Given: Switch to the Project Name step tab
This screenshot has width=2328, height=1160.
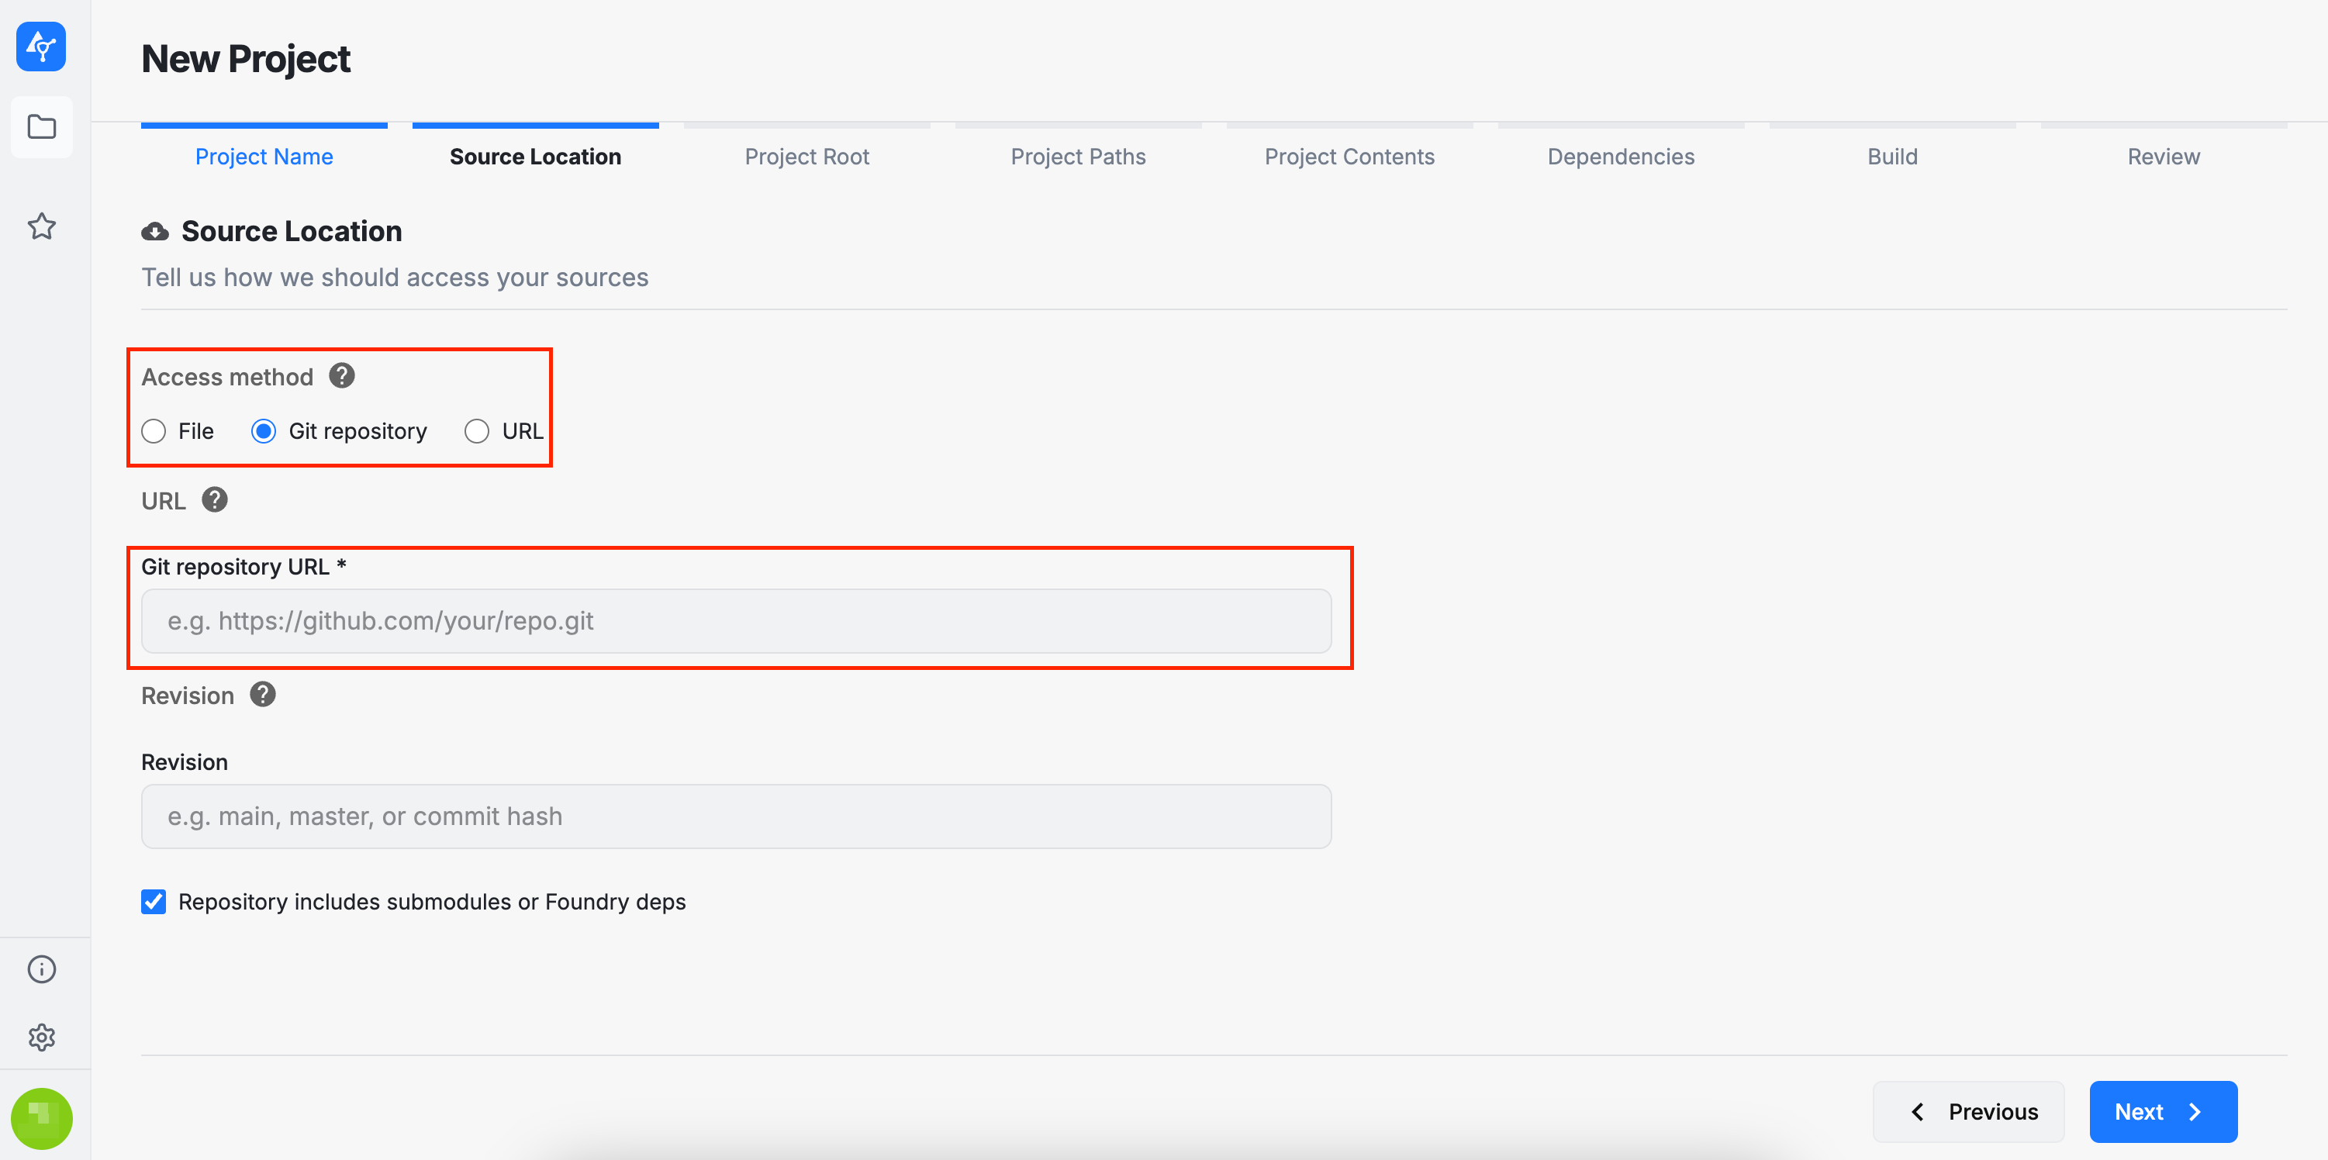Looking at the screenshot, I should [264, 157].
